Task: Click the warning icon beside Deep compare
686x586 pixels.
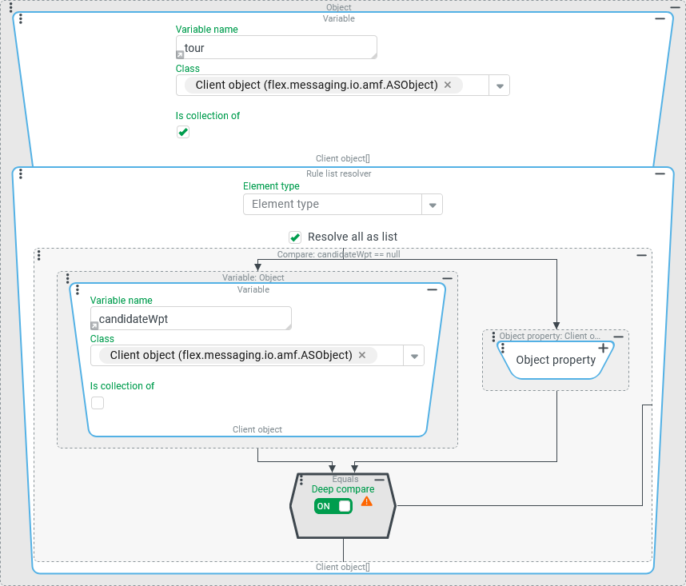Action: (366, 501)
